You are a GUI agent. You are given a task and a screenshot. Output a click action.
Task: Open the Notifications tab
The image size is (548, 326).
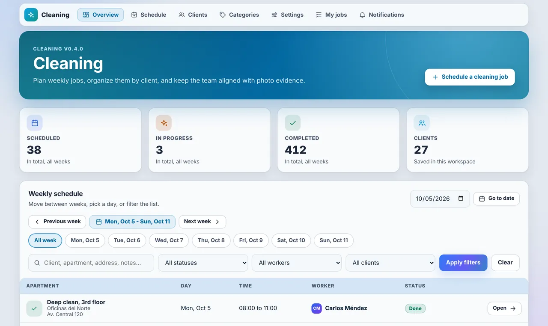point(381,15)
